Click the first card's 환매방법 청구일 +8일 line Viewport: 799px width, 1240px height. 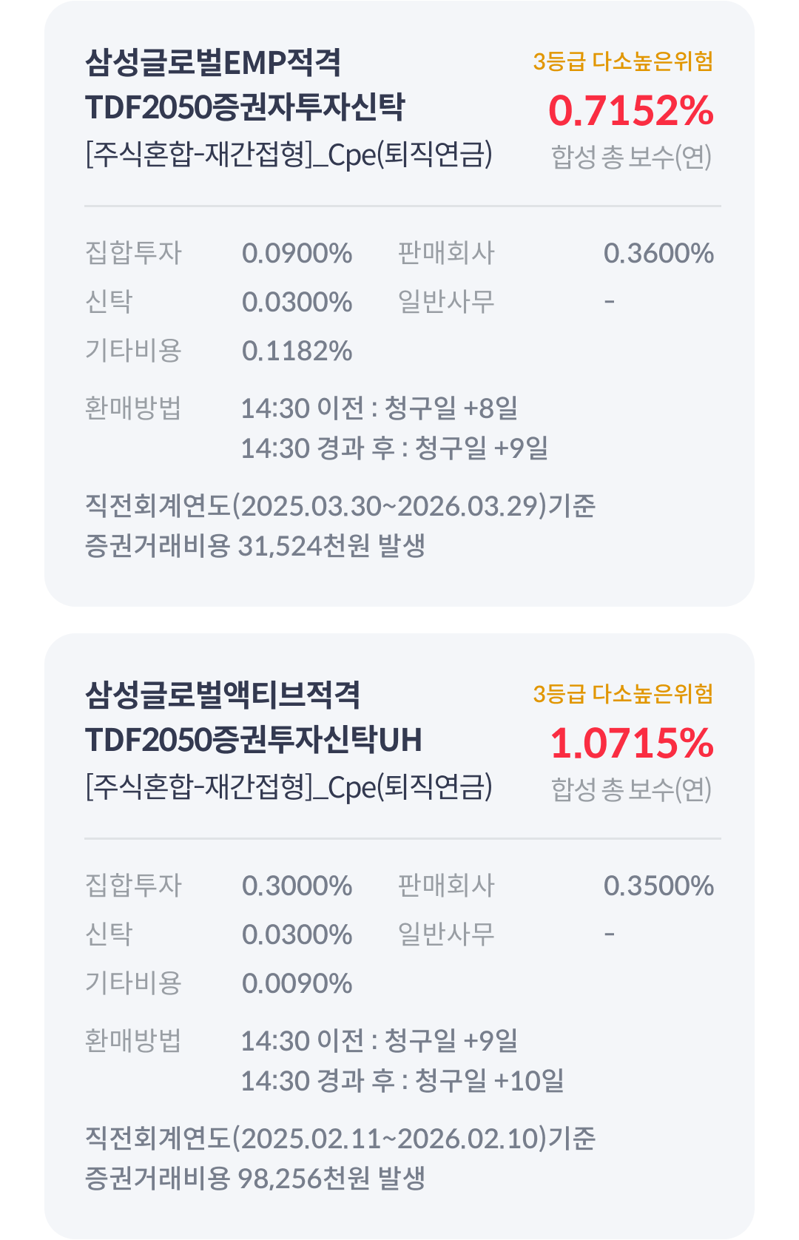(380, 408)
